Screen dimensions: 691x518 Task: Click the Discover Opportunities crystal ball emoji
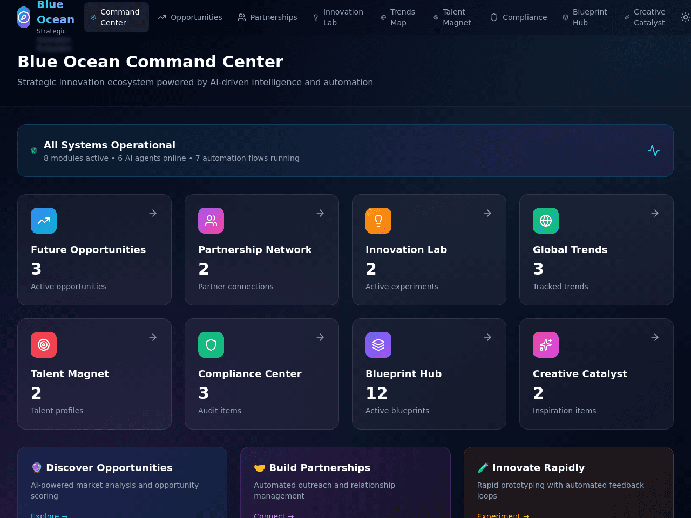37,468
